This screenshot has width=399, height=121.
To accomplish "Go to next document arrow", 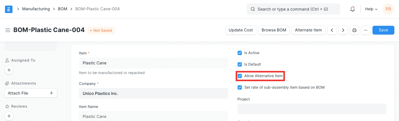I will [x=343, y=30].
